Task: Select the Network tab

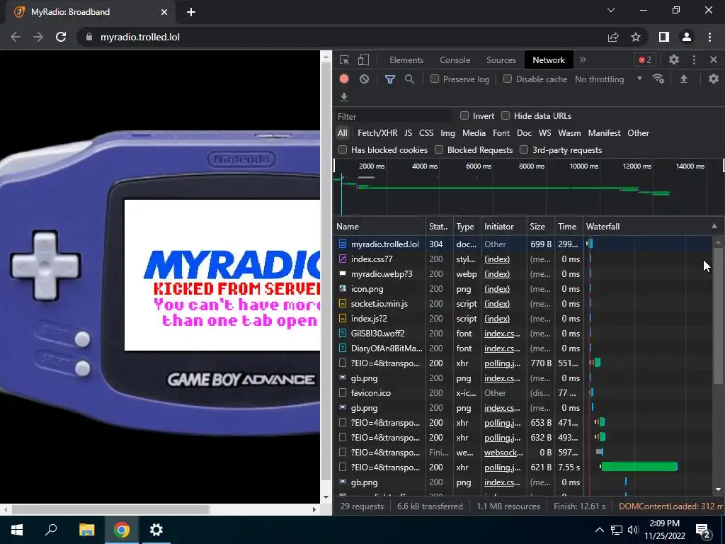Action: 549,59
